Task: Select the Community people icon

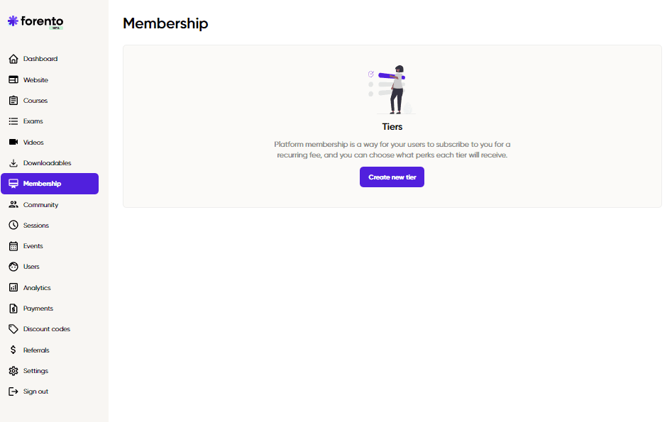Action: (x=13, y=204)
